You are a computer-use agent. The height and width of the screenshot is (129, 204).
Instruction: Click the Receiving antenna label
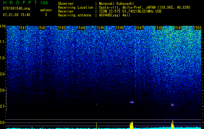pos(75,15)
